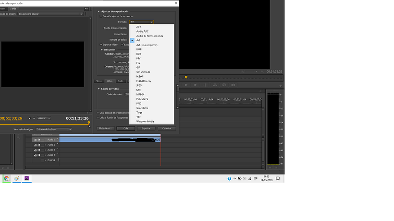
Task: Open the export preview panel menu icon
Action: pyautogui.click(x=86, y=9)
